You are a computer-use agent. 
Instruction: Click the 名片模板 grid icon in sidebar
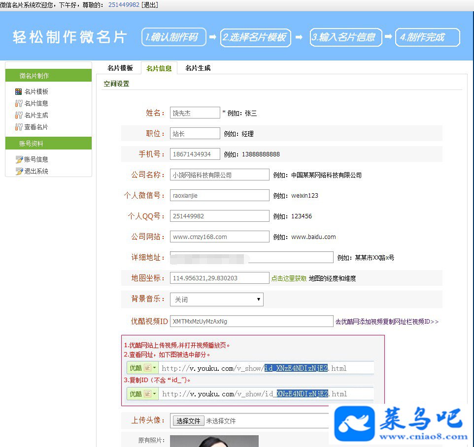18,91
